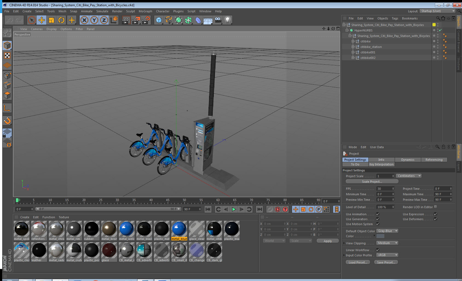The width and height of the screenshot is (462, 281).
Task: Open viewport Cameras menu
Action: coord(37,29)
